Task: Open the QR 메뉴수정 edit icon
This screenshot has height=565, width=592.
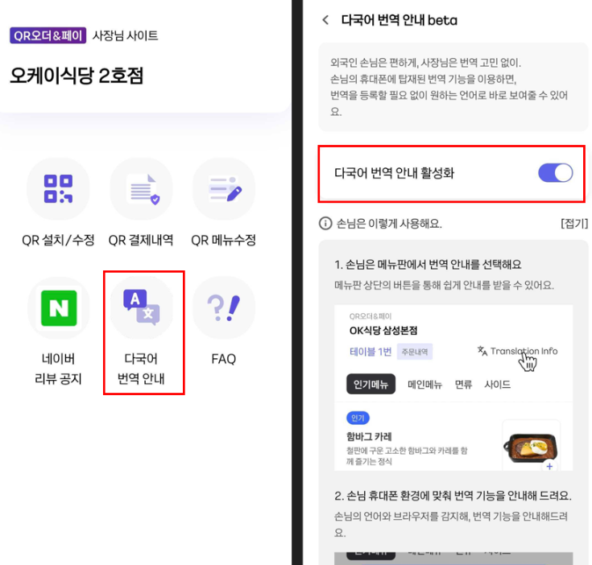Action: click(223, 189)
